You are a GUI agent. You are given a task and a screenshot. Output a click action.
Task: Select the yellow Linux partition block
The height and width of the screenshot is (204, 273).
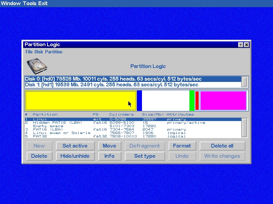click(x=81, y=101)
